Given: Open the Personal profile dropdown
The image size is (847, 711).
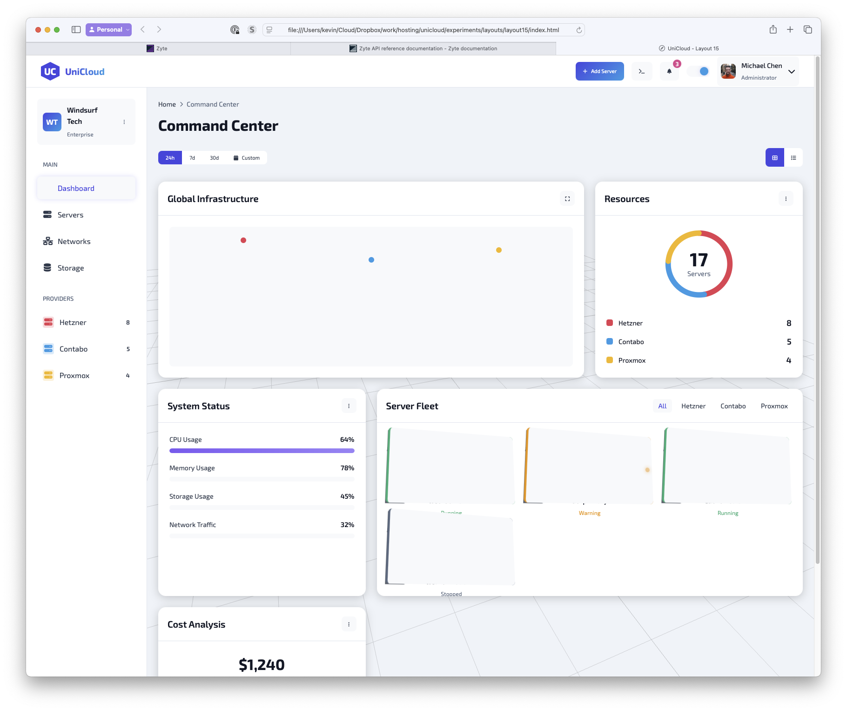Looking at the screenshot, I should click(x=108, y=29).
